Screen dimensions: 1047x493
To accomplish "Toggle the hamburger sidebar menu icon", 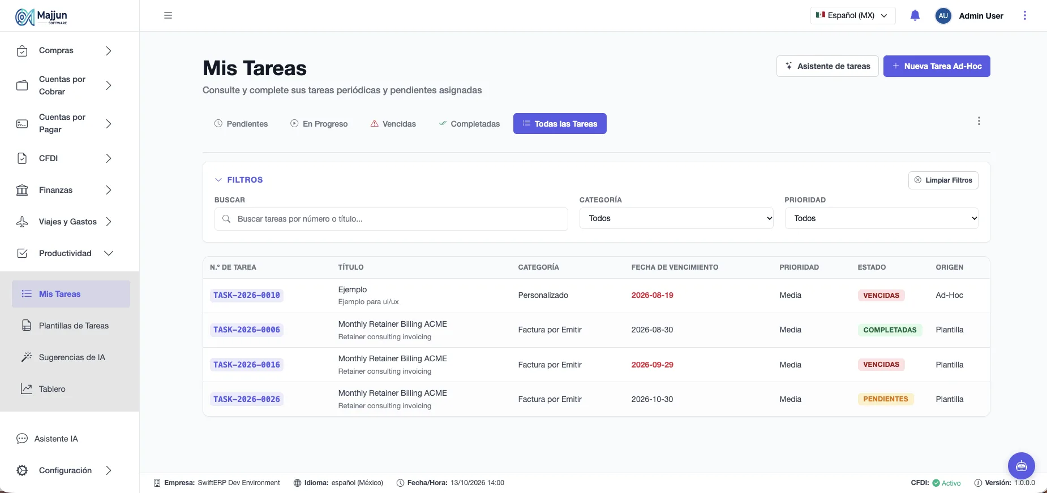I will (x=168, y=15).
